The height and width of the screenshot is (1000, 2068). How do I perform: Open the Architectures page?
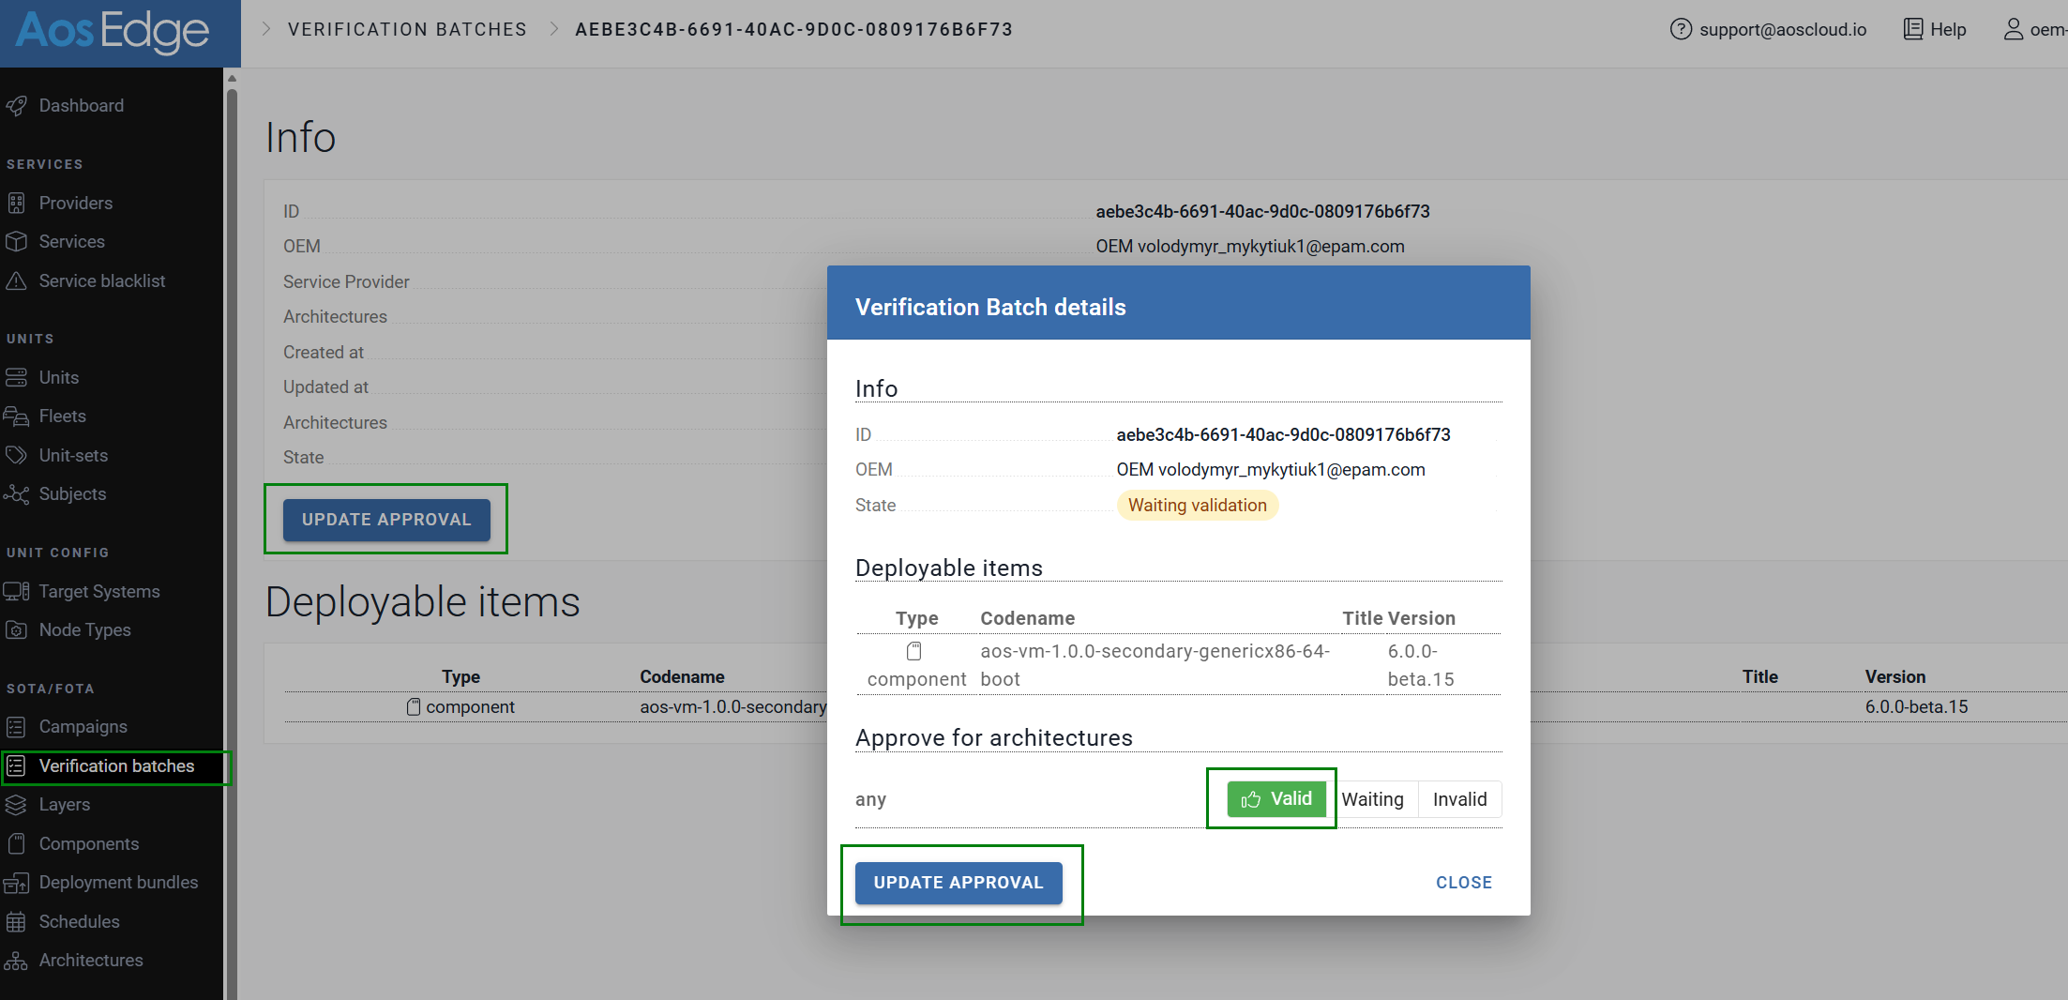pyautogui.click(x=91, y=961)
